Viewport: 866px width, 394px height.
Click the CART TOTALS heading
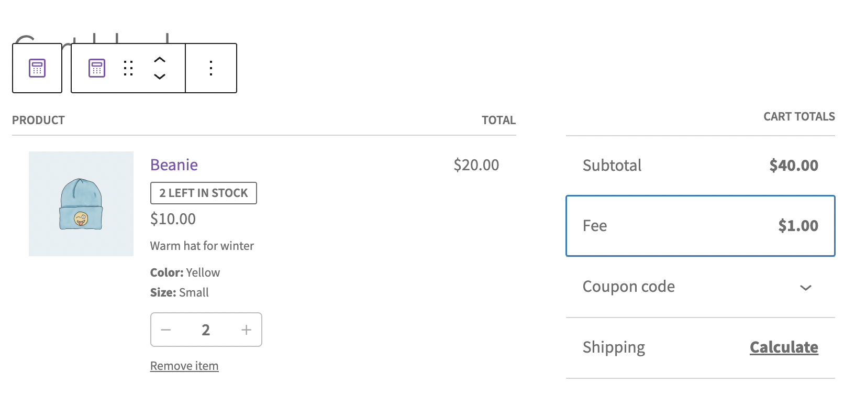(x=798, y=116)
